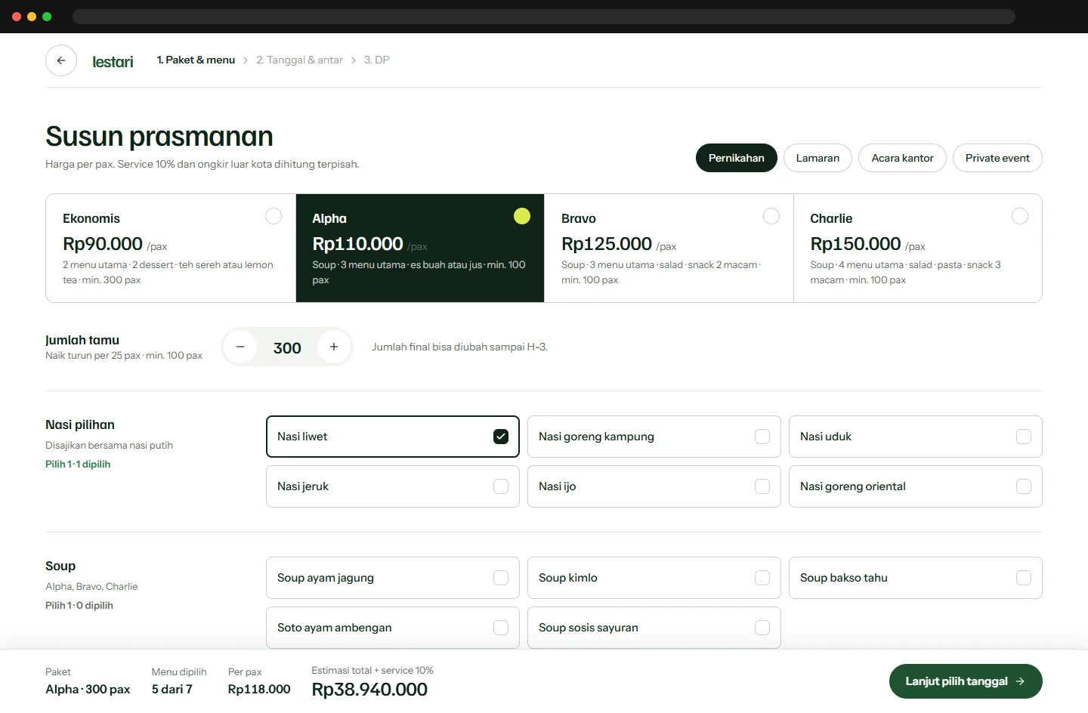Click the Rp110.000 Alpha price
Image resolution: width=1088 pixels, height=713 pixels.
pos(357,244)
